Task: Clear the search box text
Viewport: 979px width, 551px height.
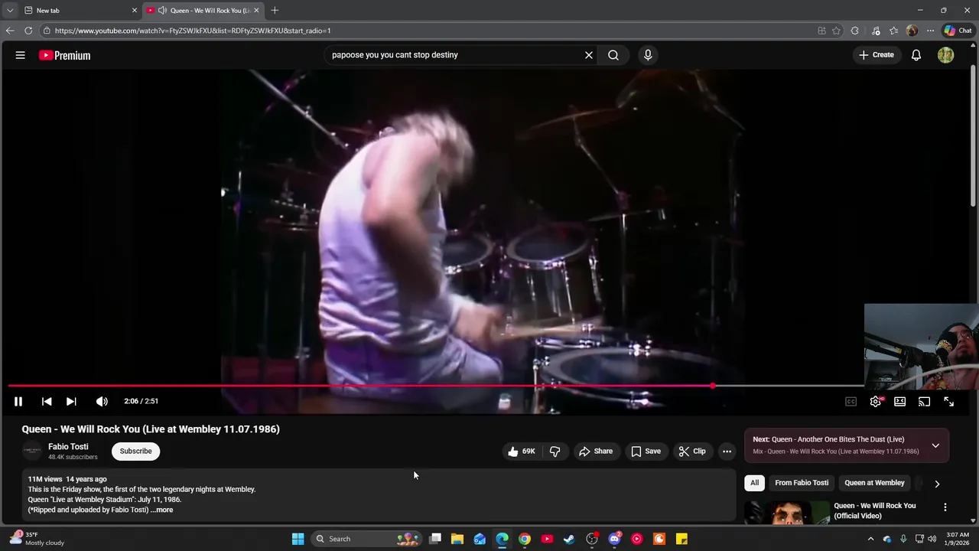Action: 589,55
